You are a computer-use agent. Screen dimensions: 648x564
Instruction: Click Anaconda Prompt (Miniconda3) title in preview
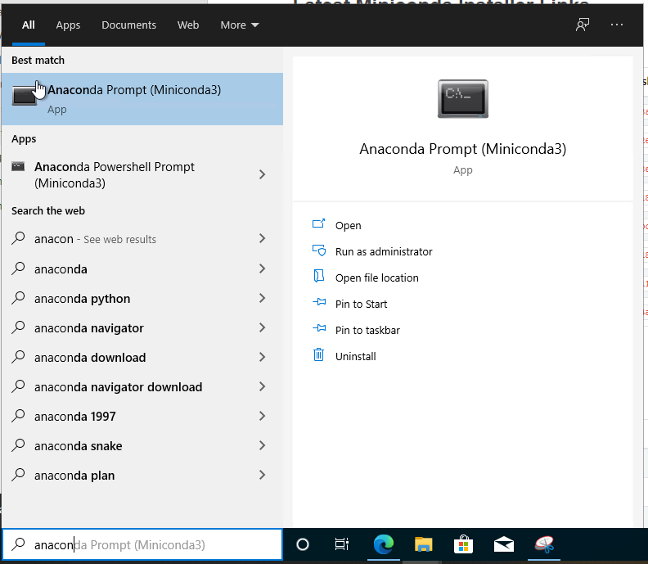pos(463,149)
